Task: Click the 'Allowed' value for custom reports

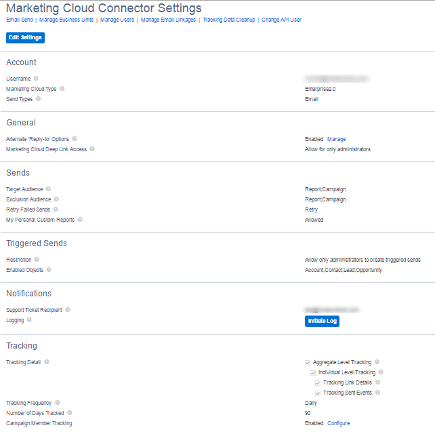Action: point(314,220)
